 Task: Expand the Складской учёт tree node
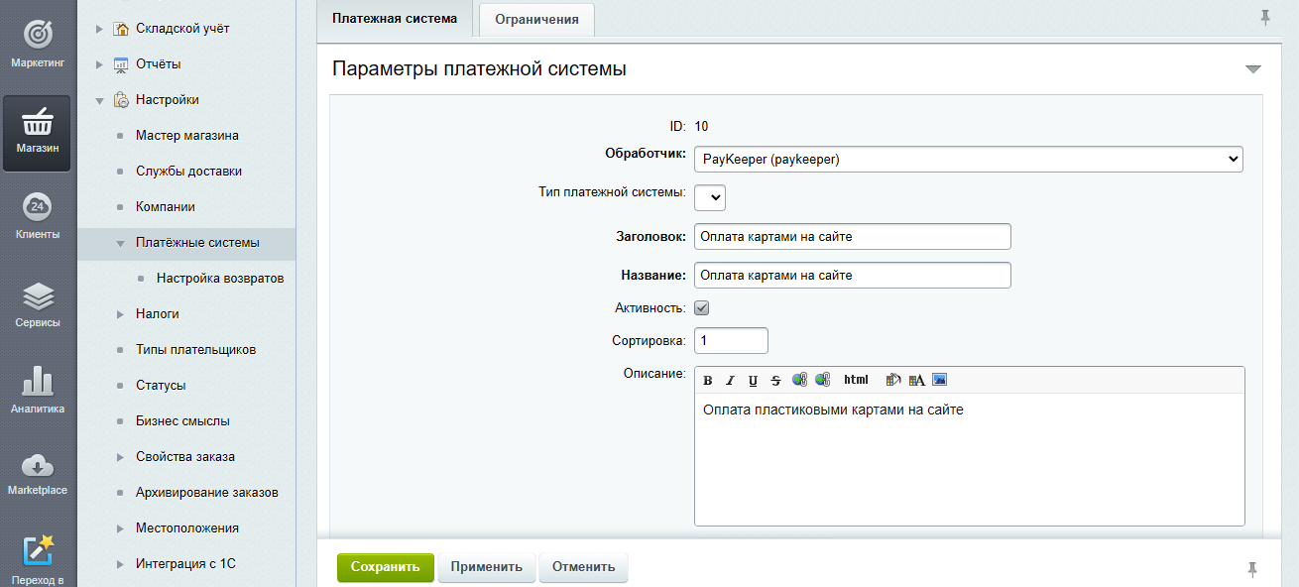[99, 29]
